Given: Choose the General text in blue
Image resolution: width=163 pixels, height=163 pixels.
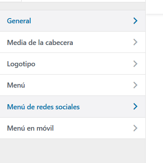Looking at the screenshot, I should [x=19, y=21].
